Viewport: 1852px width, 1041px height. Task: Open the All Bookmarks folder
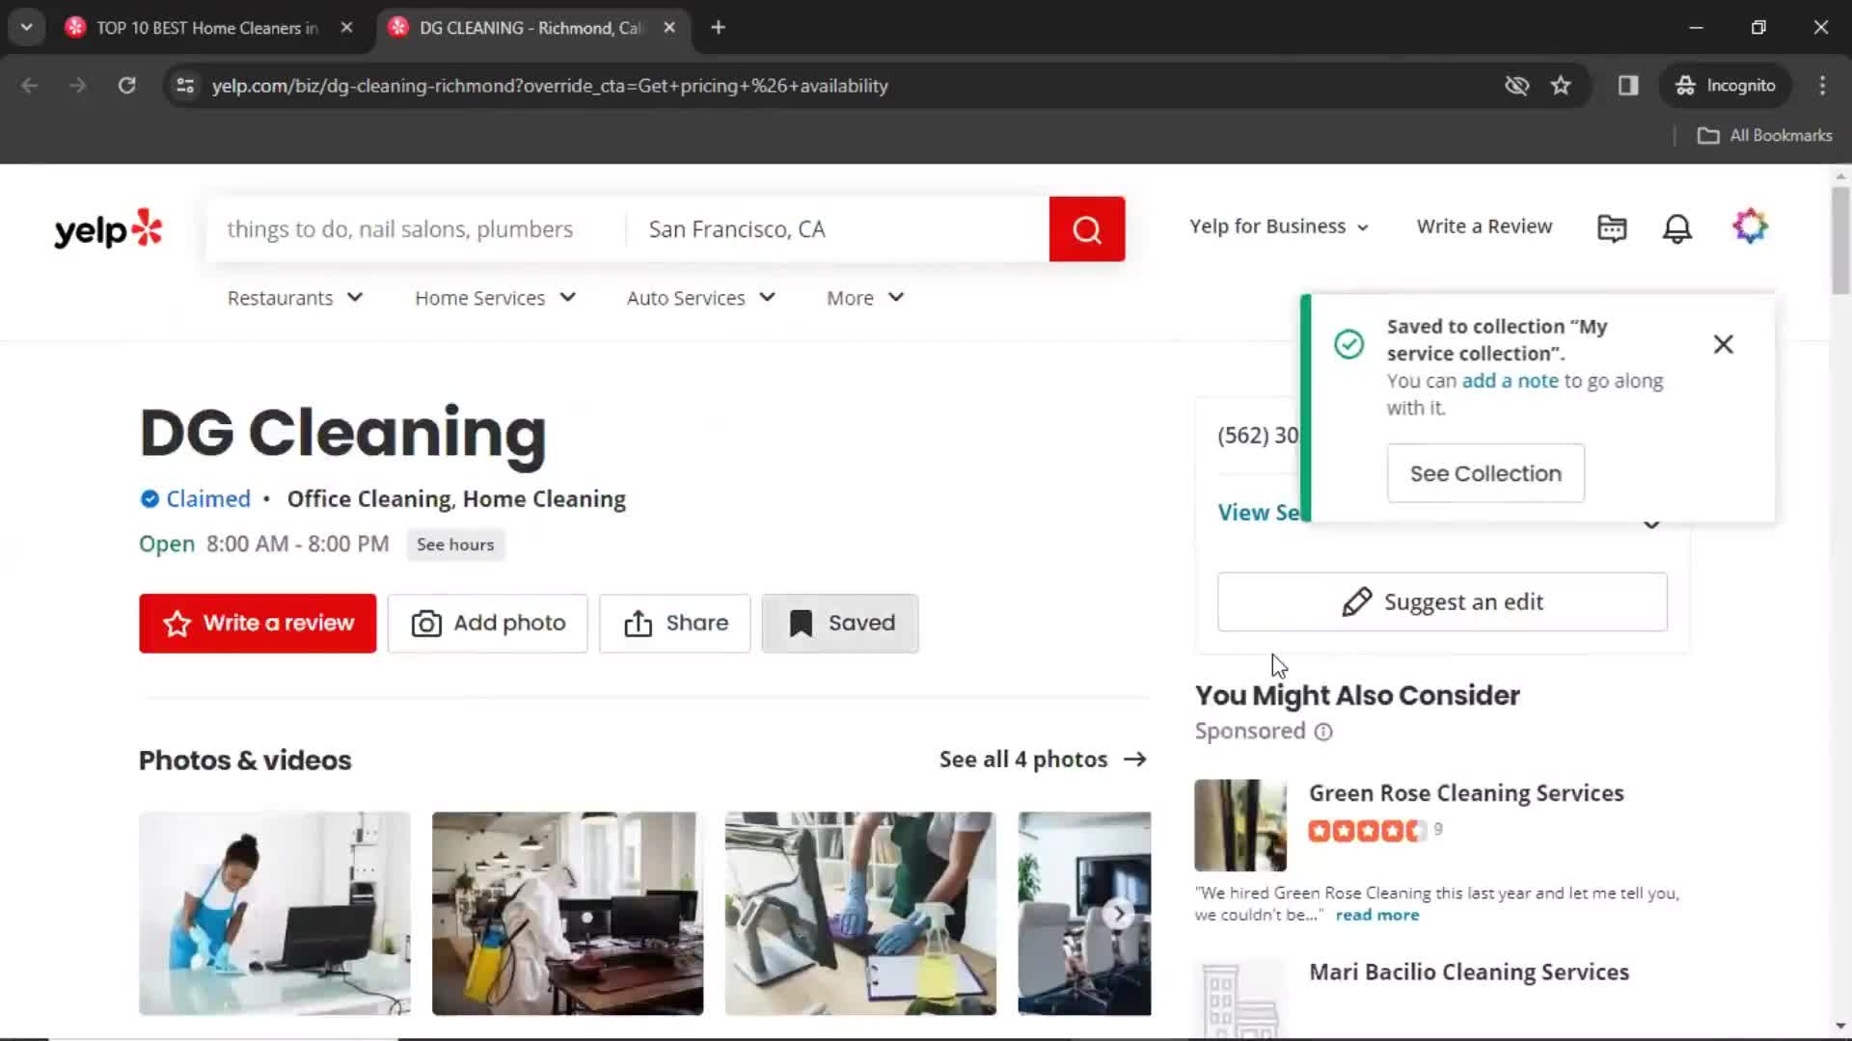click(1764, 136)
